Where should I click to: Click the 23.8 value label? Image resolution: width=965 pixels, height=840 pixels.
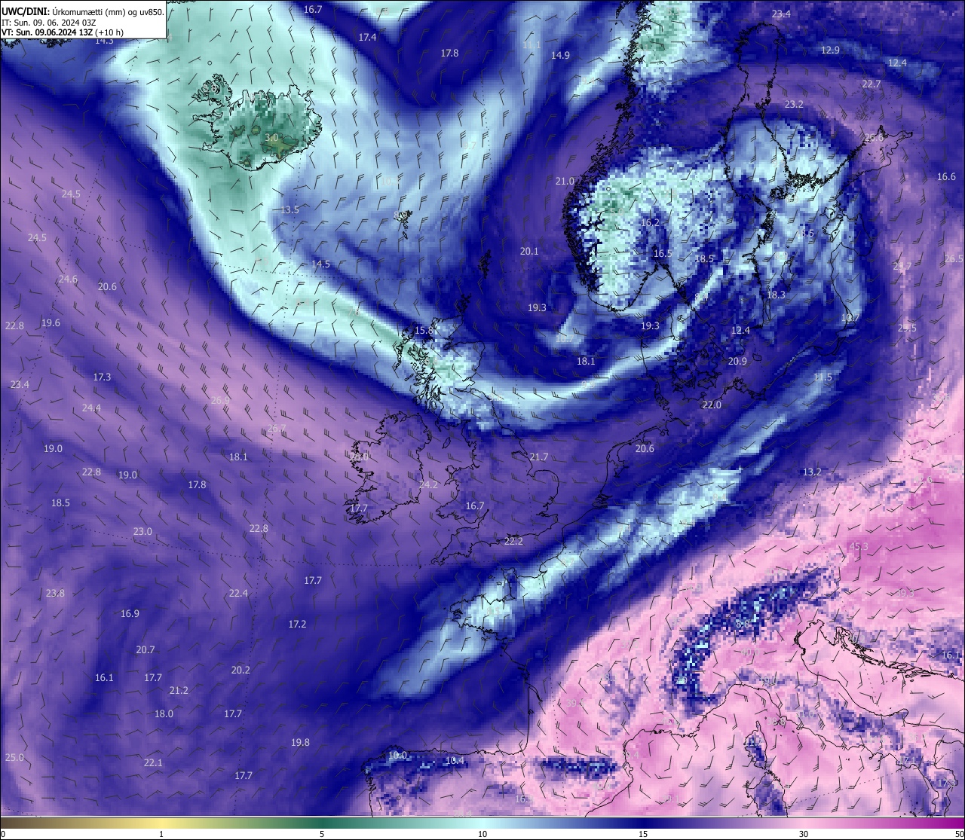(x=55, y=593)
